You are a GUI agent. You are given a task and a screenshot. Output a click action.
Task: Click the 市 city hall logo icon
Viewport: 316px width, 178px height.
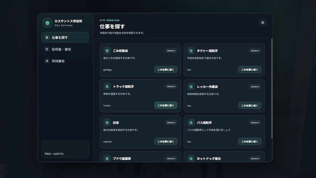(x=47, y=23)
